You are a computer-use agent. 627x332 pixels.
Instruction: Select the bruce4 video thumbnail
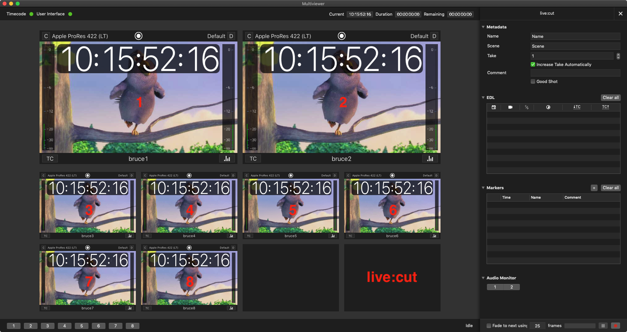(x=189, y=206)
